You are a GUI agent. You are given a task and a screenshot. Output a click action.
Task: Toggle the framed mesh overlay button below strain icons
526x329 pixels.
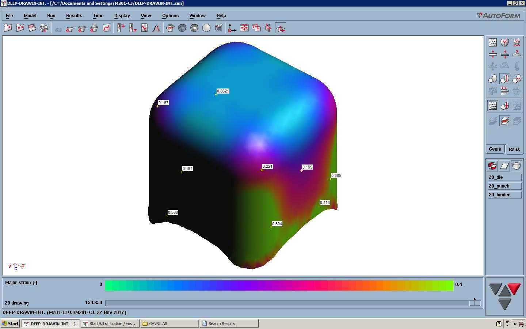[493, 106]
